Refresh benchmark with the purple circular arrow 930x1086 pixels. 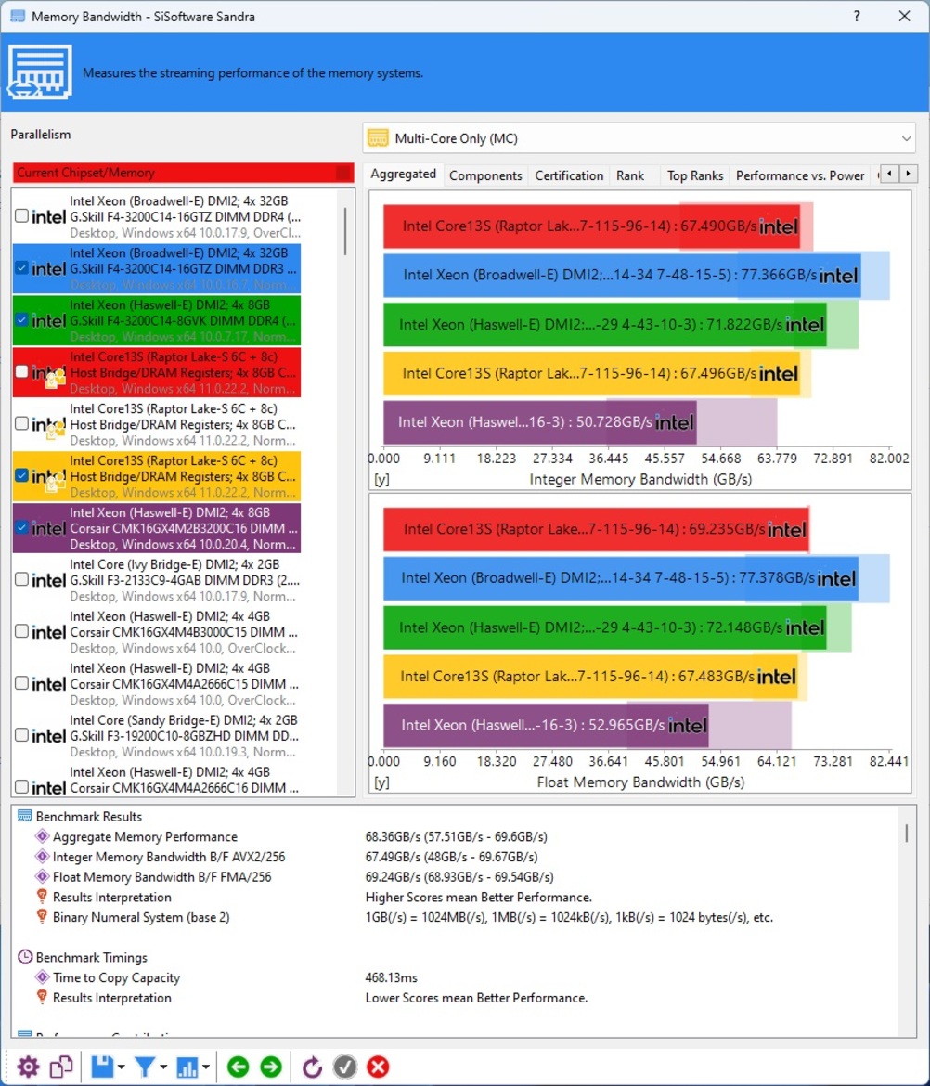[x=312, y=1067]
